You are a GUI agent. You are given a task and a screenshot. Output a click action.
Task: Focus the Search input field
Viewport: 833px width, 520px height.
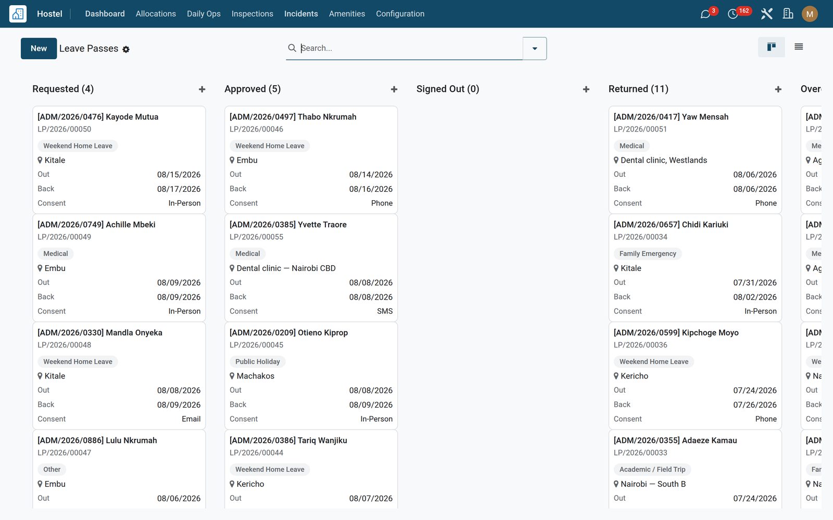[x=410, y=48]
